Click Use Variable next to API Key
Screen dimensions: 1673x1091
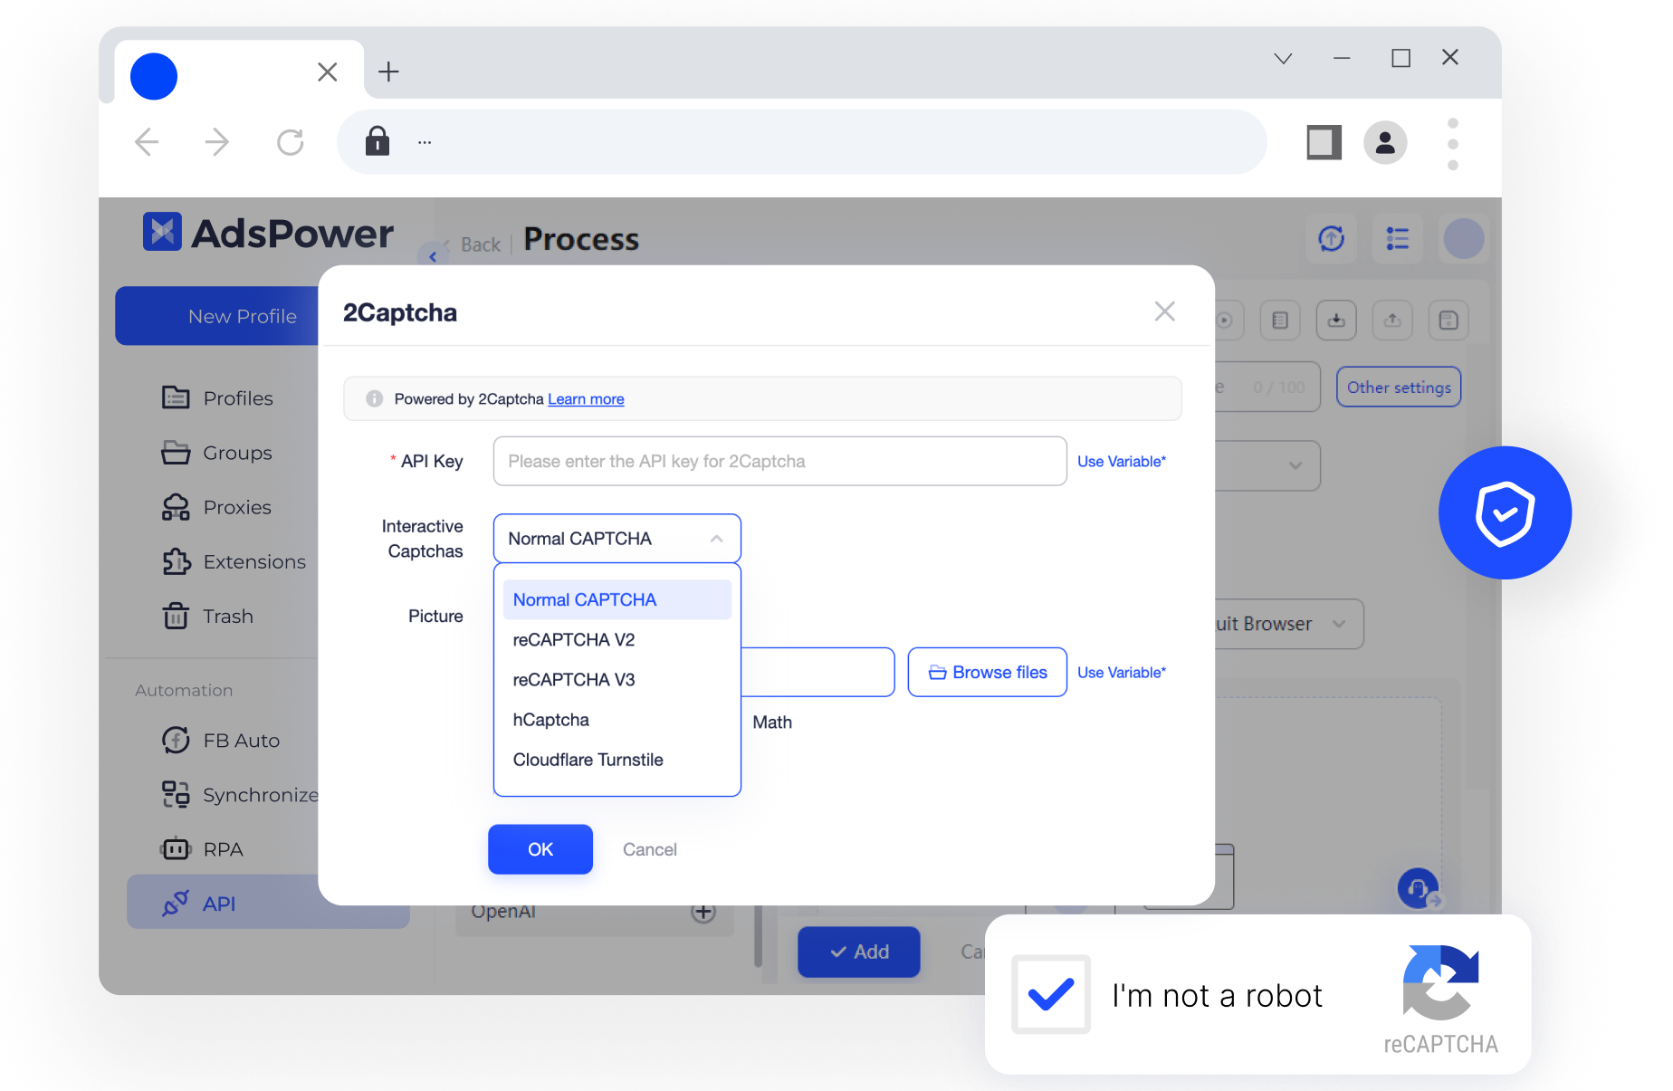tap(1121, 461)
